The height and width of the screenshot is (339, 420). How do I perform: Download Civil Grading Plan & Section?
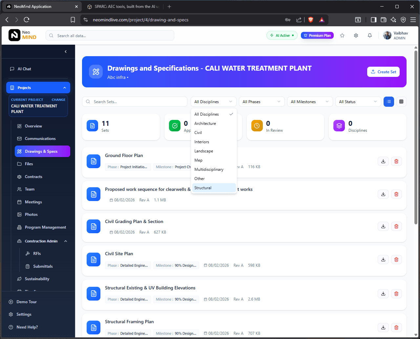tap(383, 226)
